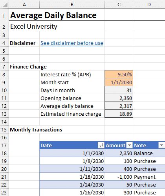Select row 17 header
165x196 pixels.
(x=4, y=145)
